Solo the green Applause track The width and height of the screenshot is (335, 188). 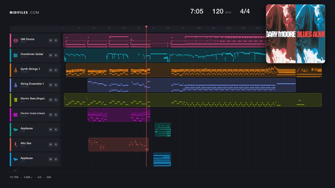coord(56,129)
